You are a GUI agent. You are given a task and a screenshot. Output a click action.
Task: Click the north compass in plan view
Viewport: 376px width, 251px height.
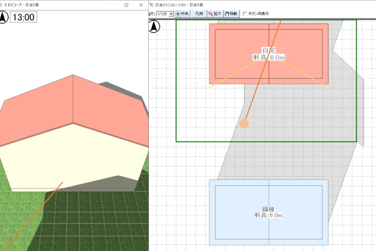155,26
